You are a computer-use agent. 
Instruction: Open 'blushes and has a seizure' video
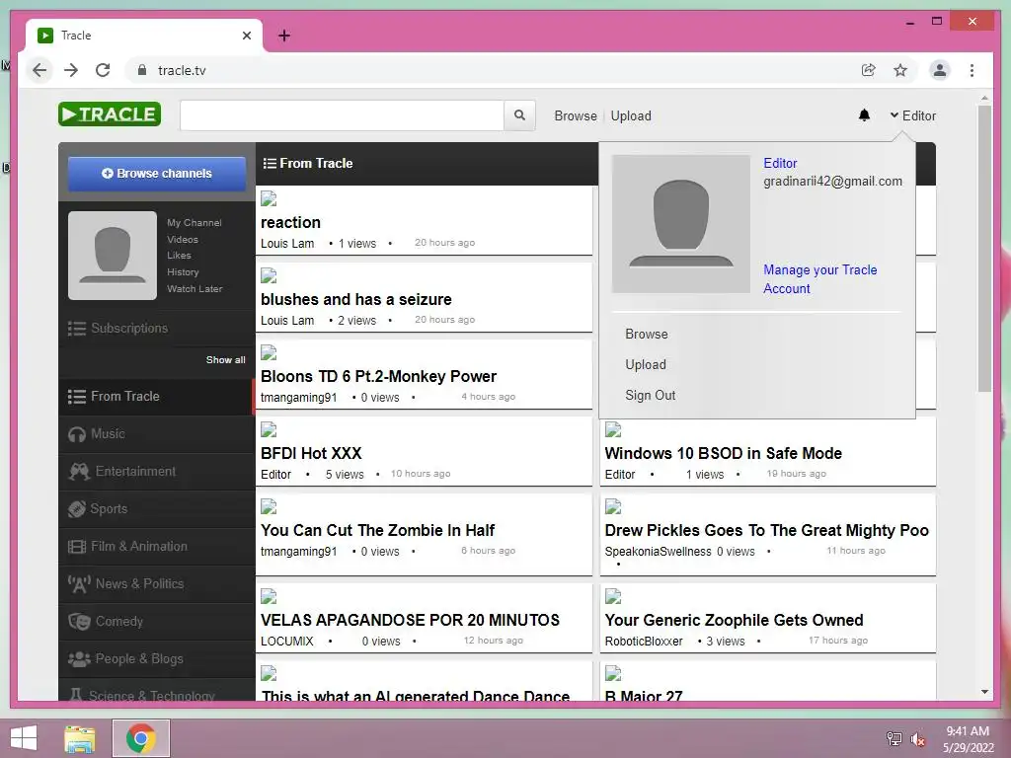click(x=355, y=300)
